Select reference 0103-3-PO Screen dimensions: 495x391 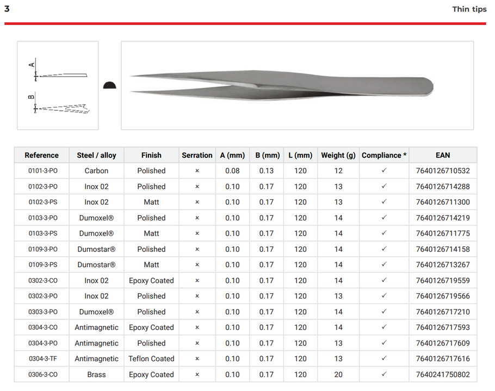43,218
